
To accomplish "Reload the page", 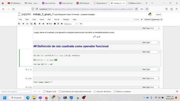I will (x=13, y=9).
